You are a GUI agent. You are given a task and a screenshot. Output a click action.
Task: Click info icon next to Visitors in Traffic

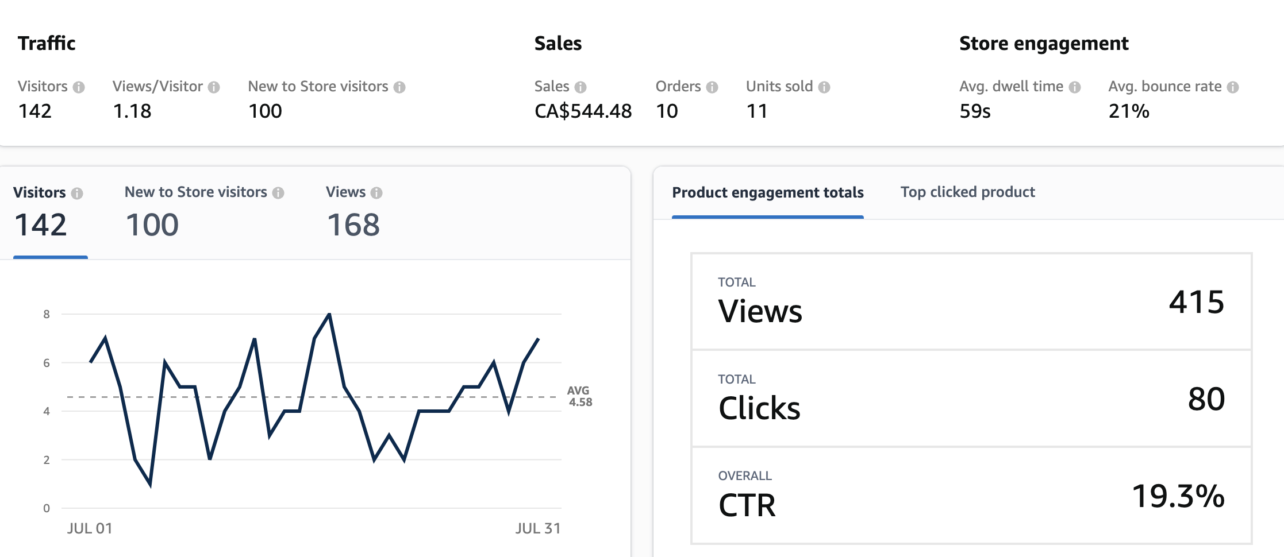(x=79, y=87)
